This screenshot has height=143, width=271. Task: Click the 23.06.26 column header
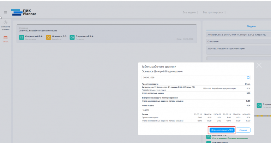(x=198, y=114)
